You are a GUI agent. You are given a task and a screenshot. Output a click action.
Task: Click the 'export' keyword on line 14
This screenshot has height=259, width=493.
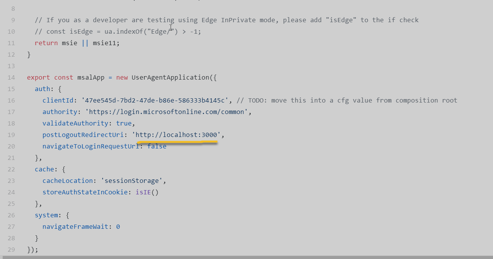coord(38,77)
